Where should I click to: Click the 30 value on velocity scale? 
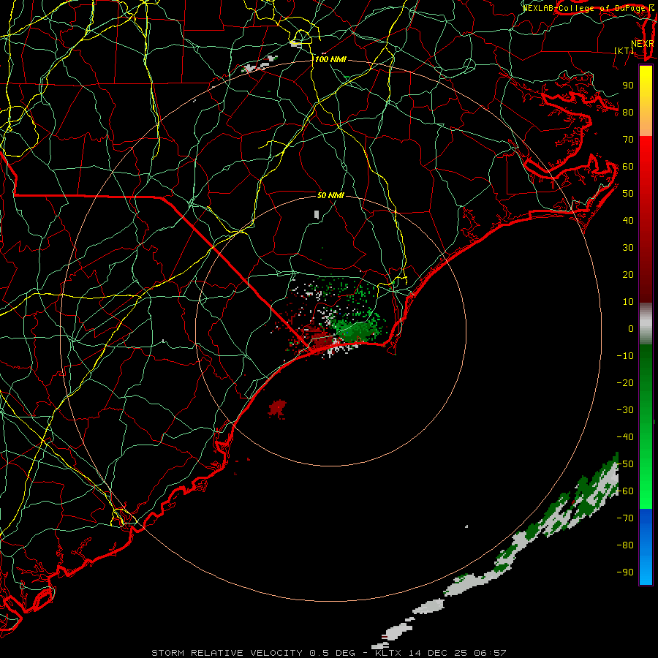point(628,248)
